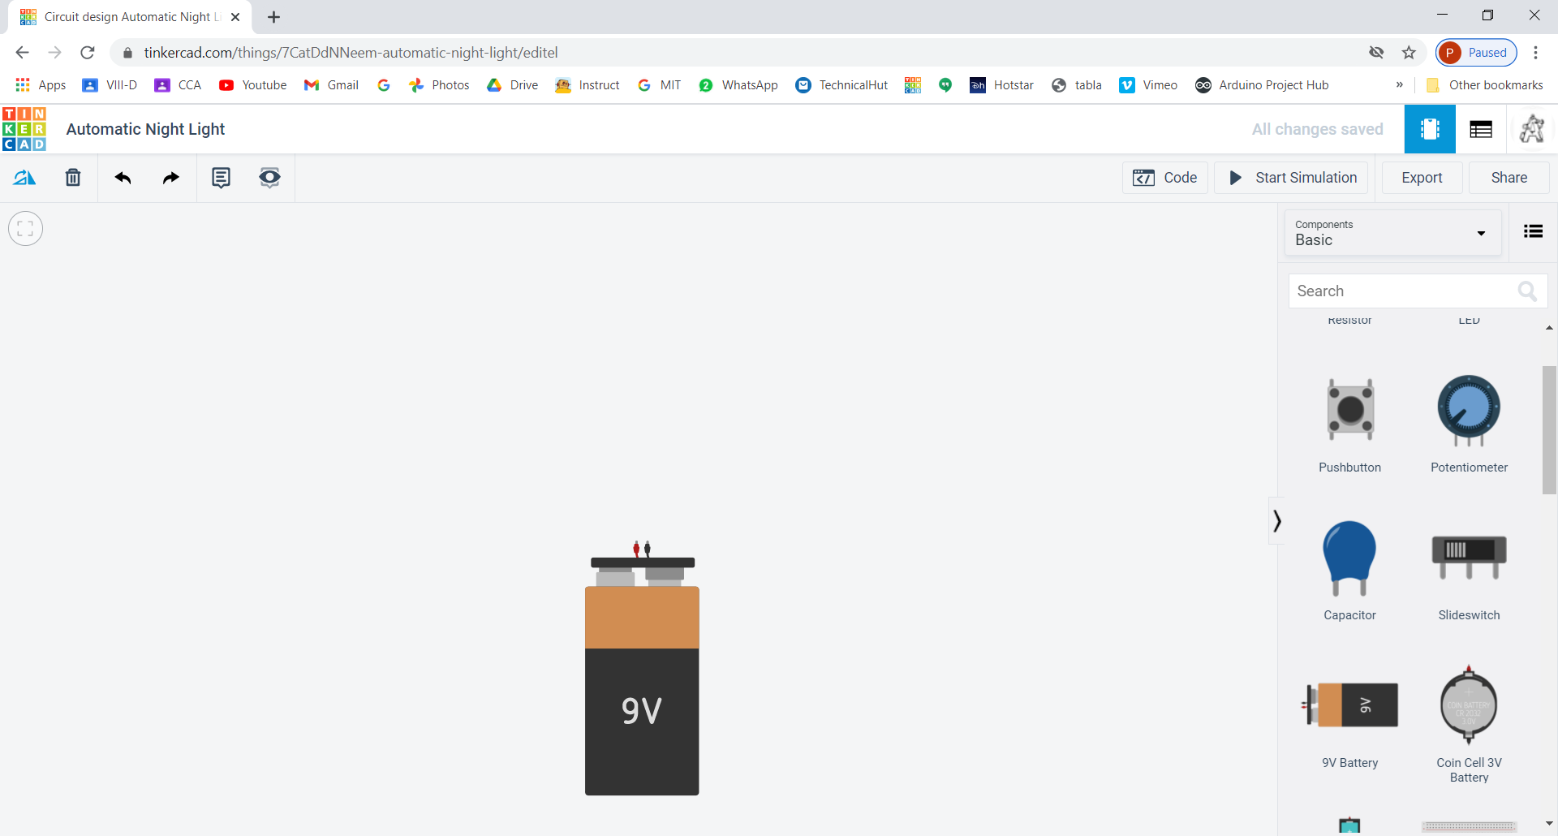This screenshot has height=836, width=1558.
Task: Collapse the components panel with the chevron
Action: click(x=1276, y=520)
